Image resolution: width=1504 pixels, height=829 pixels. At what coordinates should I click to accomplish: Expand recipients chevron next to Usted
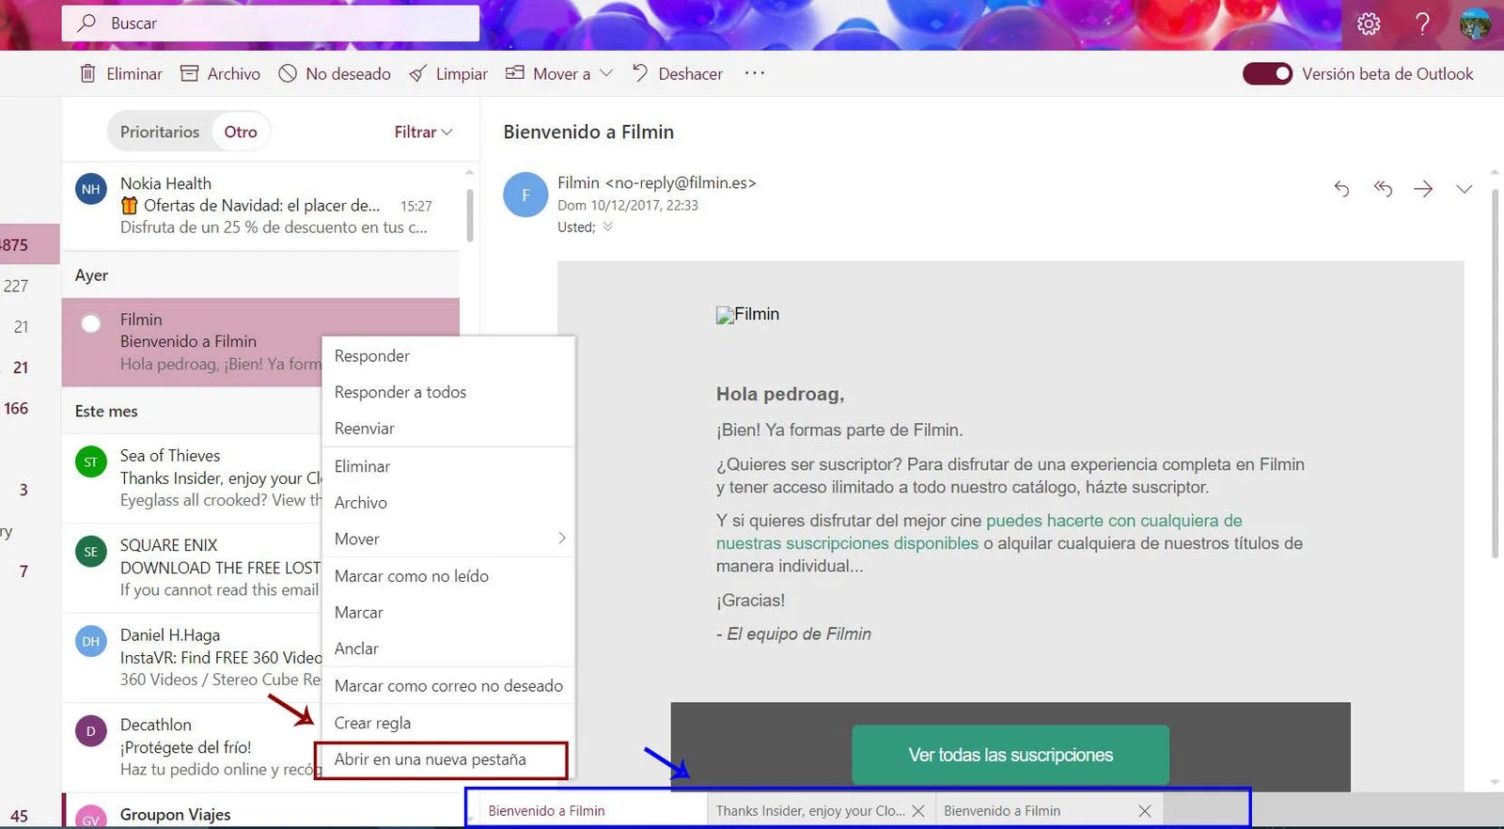point(607,227)
